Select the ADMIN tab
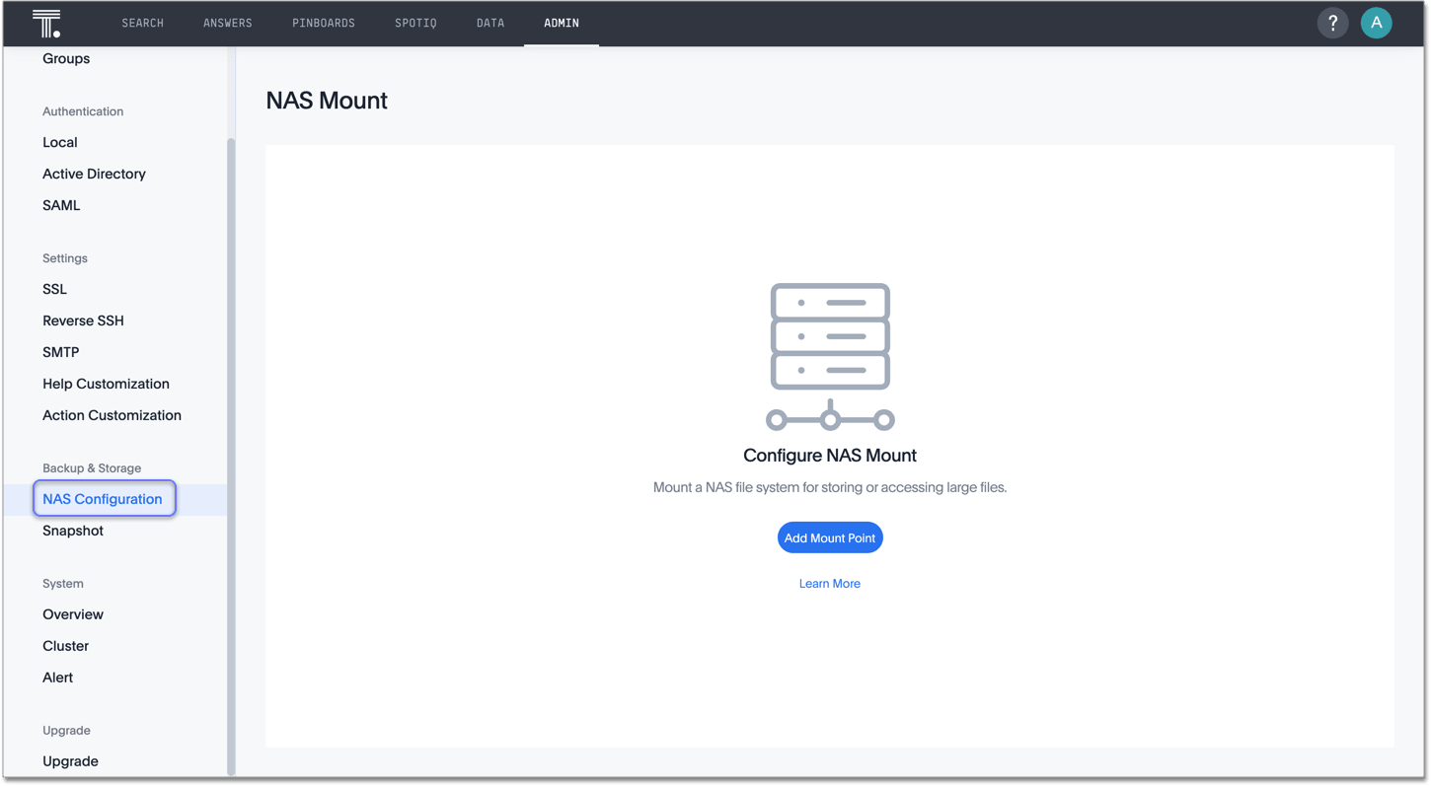Viewport: 1431px width, 786px height. click(562, 22)
